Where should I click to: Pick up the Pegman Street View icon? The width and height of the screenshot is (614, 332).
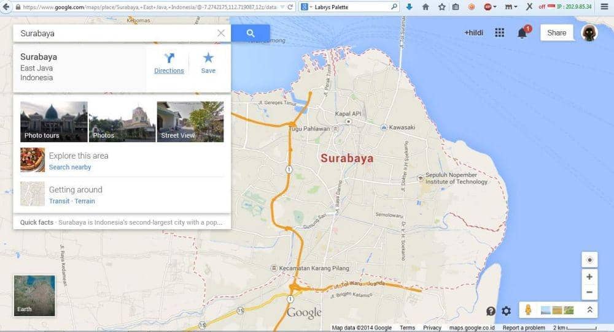pyautogui.click(x=528, y=310)
